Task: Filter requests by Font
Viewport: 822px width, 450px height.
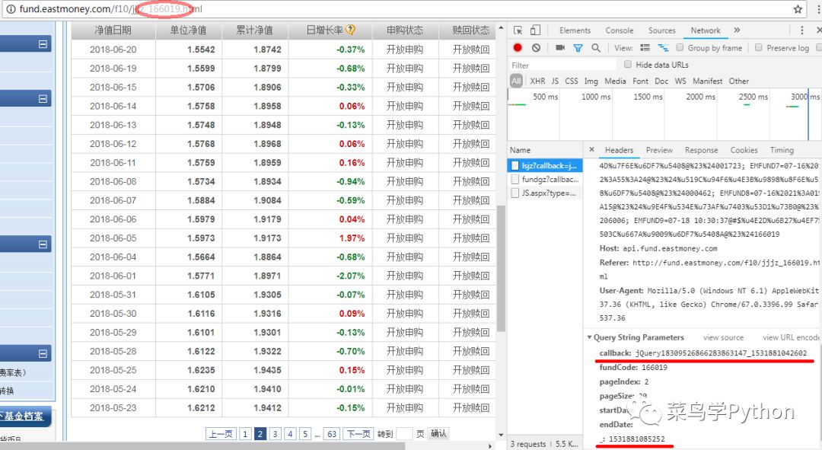Action: [640, 81]
